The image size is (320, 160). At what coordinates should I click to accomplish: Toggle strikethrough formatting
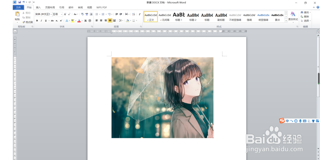coord(52,20)
